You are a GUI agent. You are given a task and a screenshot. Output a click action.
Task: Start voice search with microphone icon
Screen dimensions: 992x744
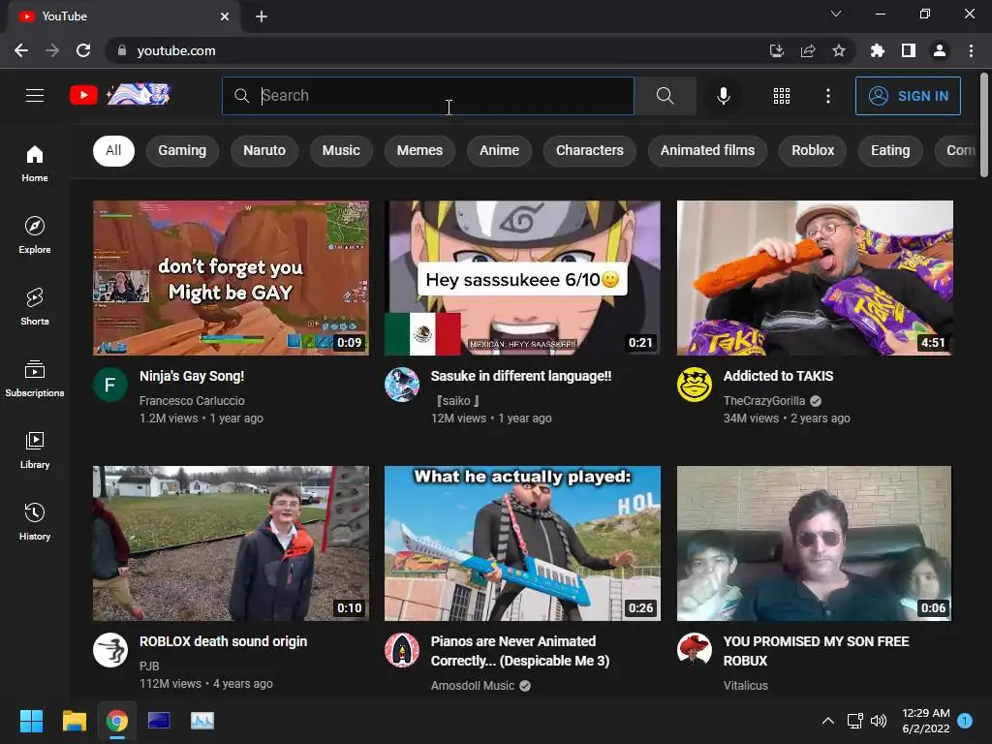tap(723, 96)
